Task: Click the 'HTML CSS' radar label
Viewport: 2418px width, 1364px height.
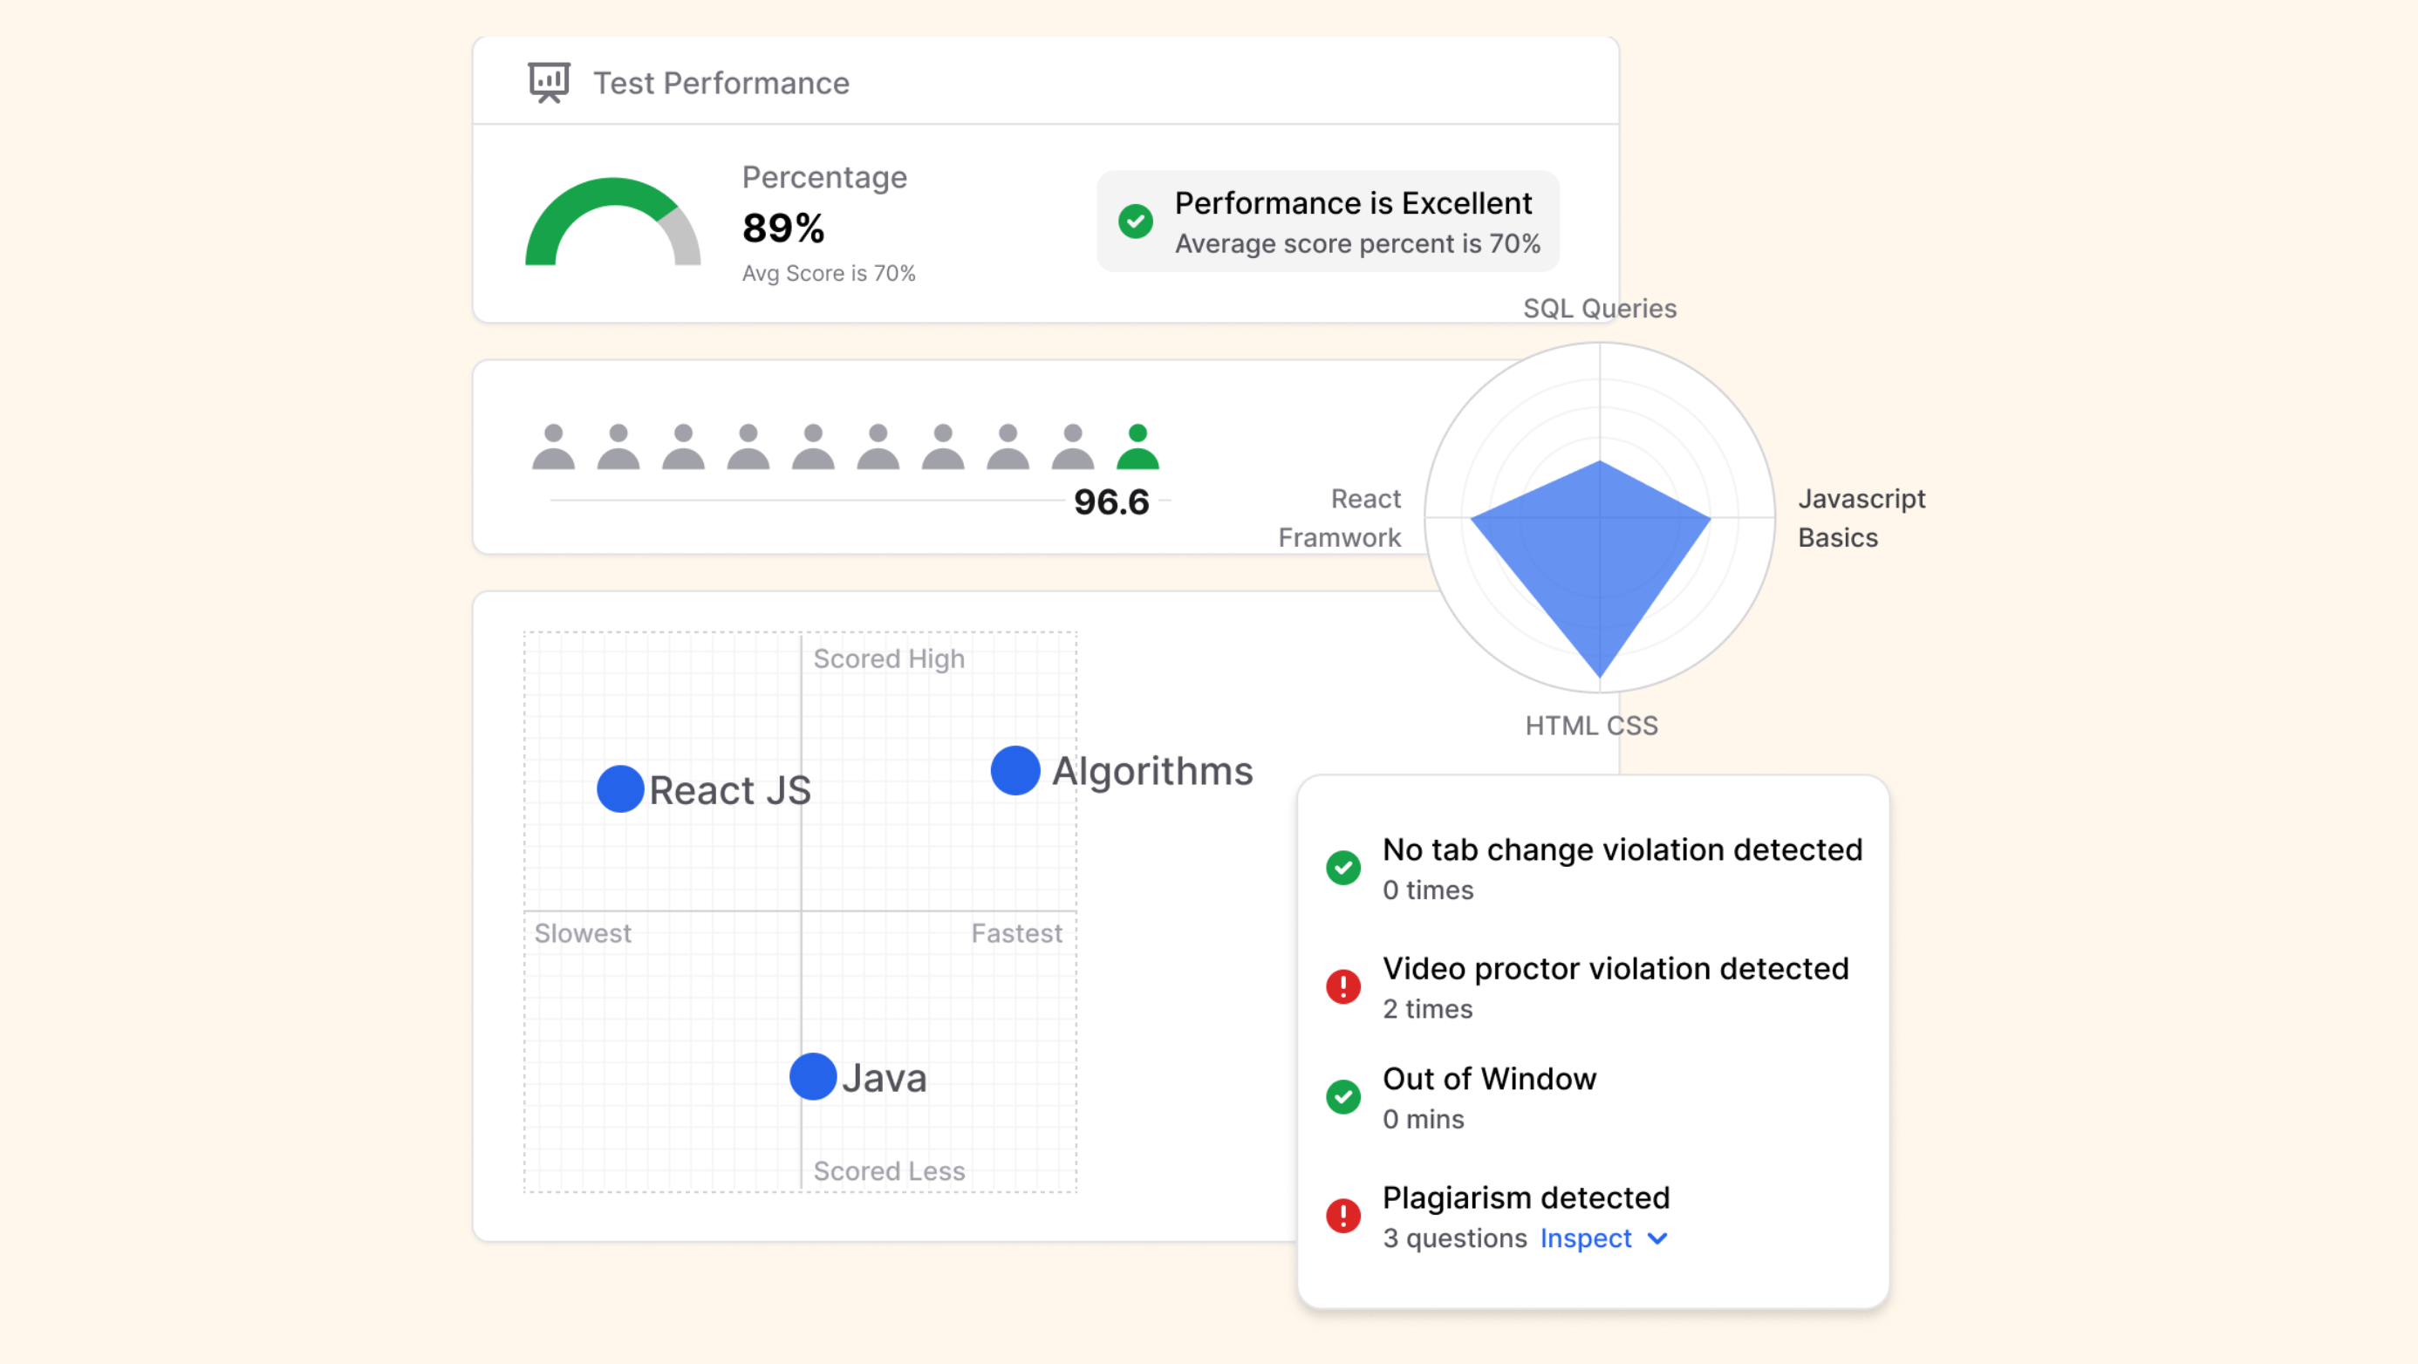Action: 1591,726
